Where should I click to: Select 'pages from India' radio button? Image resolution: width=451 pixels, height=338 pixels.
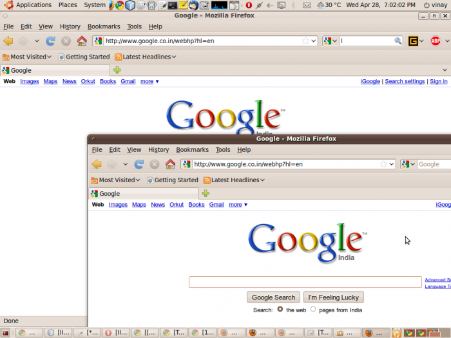tap(313, 309)
